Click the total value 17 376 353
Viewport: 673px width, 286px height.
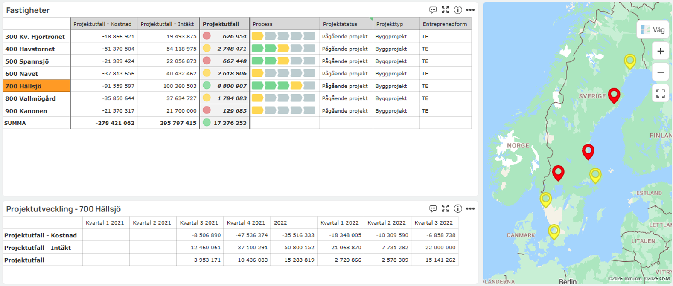[230, 123]
